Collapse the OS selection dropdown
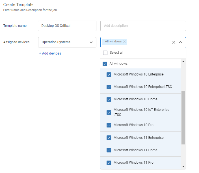This screenshot has width=199, height=173. [x=180, y=42]
